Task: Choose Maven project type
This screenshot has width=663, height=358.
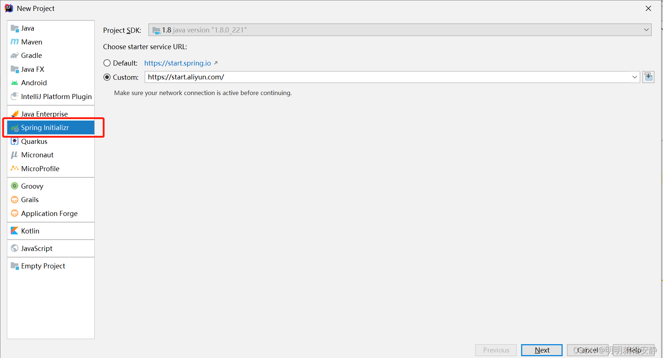Action: point(51,42)
